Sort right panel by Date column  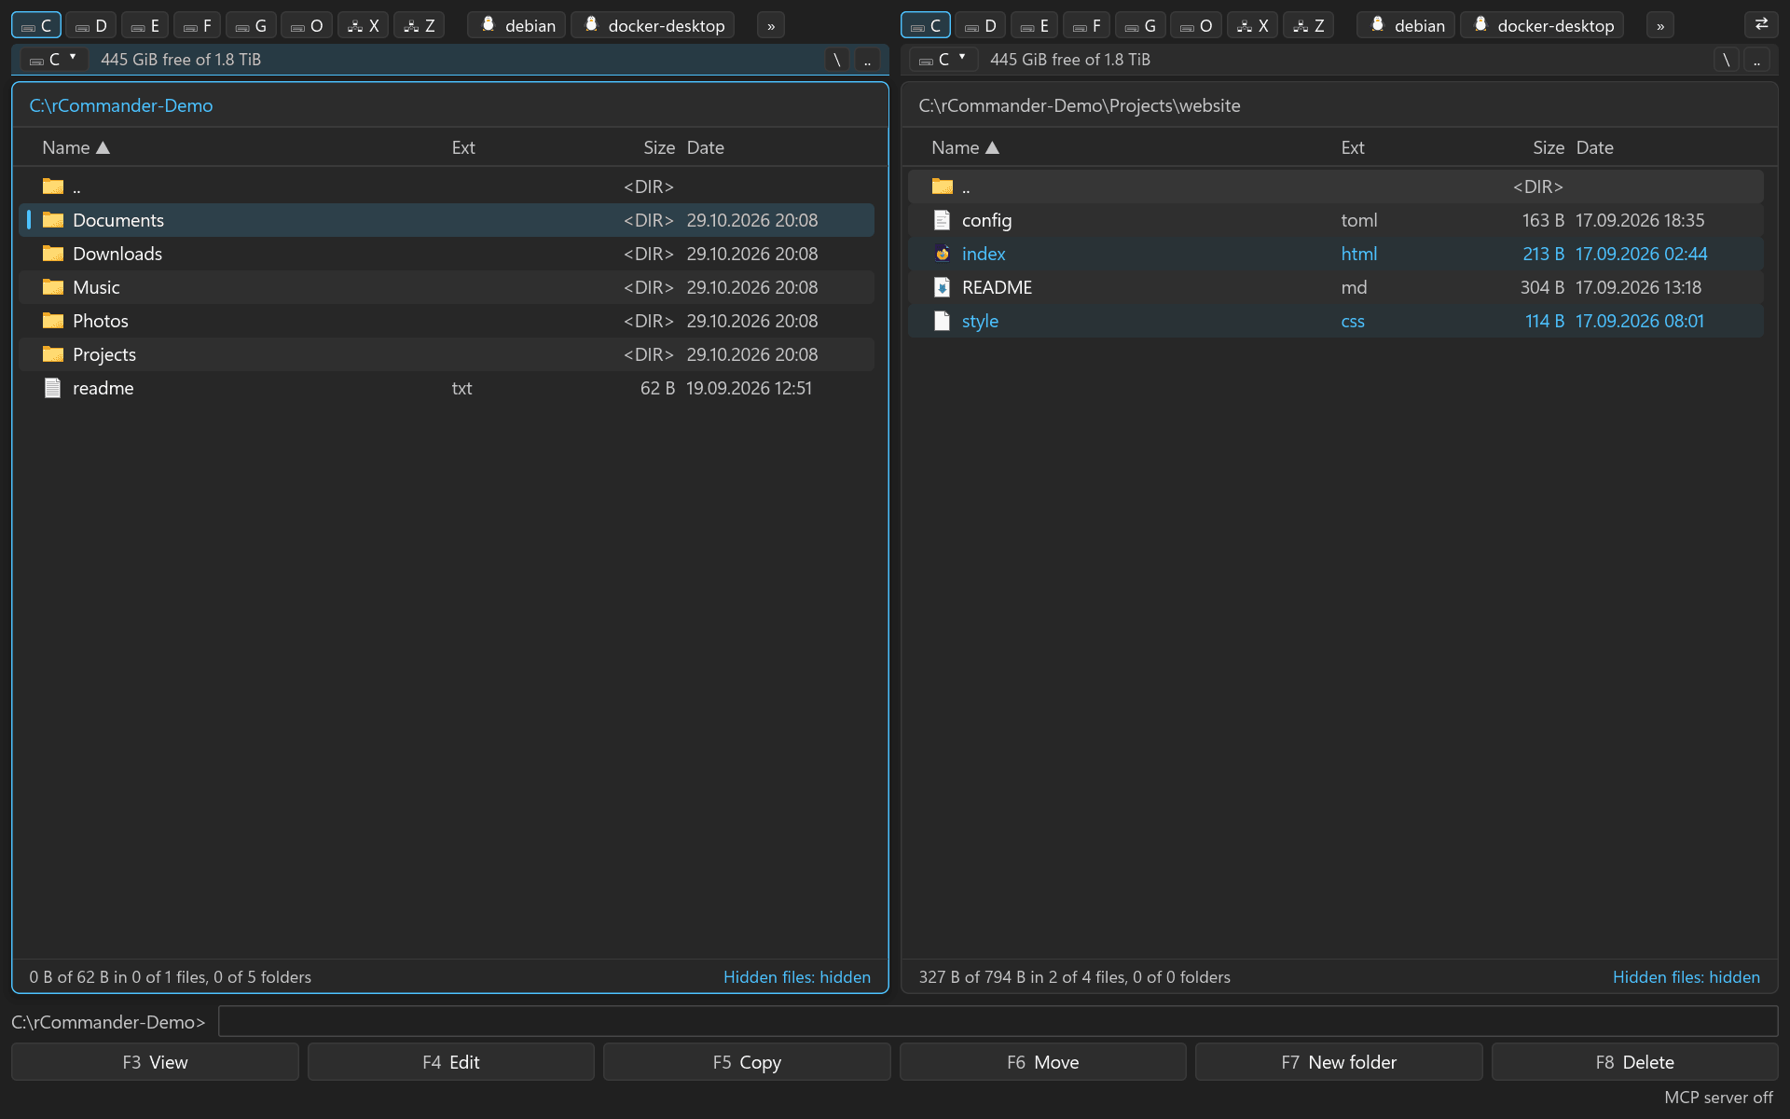(1594, 147)
